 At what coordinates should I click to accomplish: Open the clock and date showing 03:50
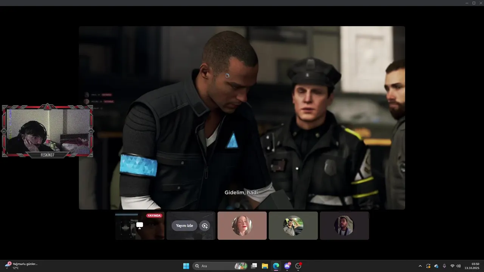473,266
